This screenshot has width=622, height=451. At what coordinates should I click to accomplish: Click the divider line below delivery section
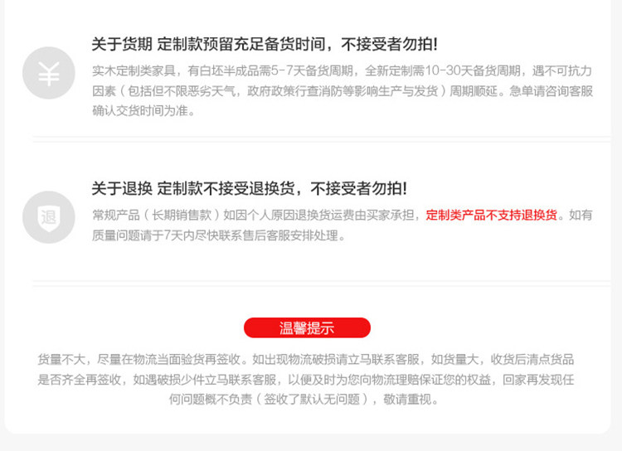point(321,139)
